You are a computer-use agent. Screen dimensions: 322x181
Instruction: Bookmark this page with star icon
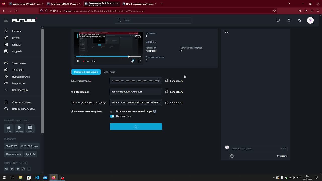[x=274, y=11]
